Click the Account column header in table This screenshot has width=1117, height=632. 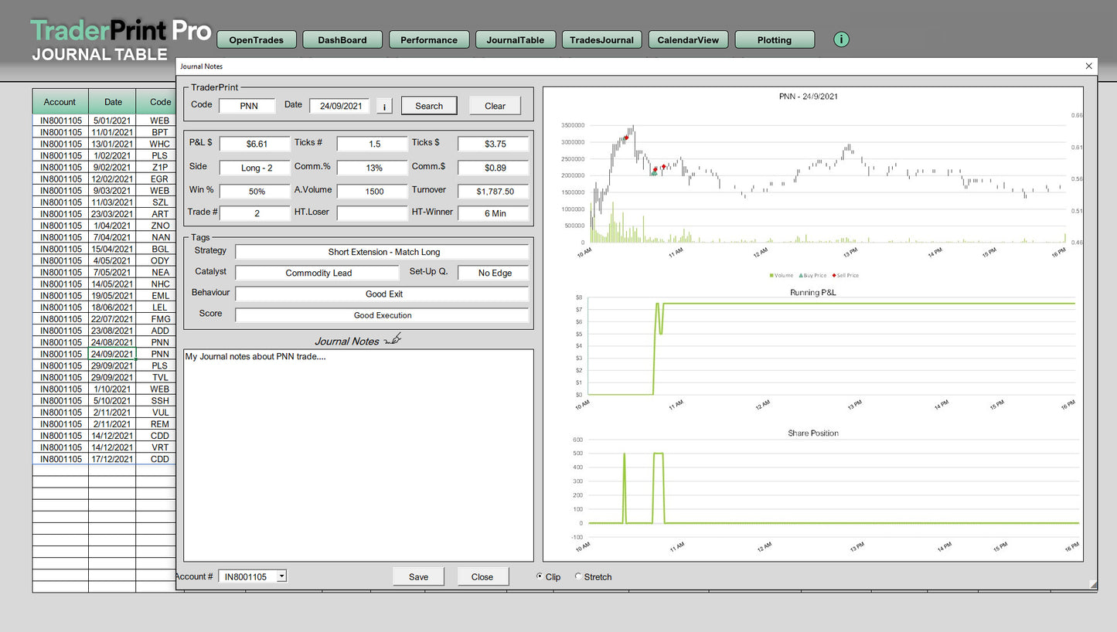pyautogui.click(x=60, y=102)
